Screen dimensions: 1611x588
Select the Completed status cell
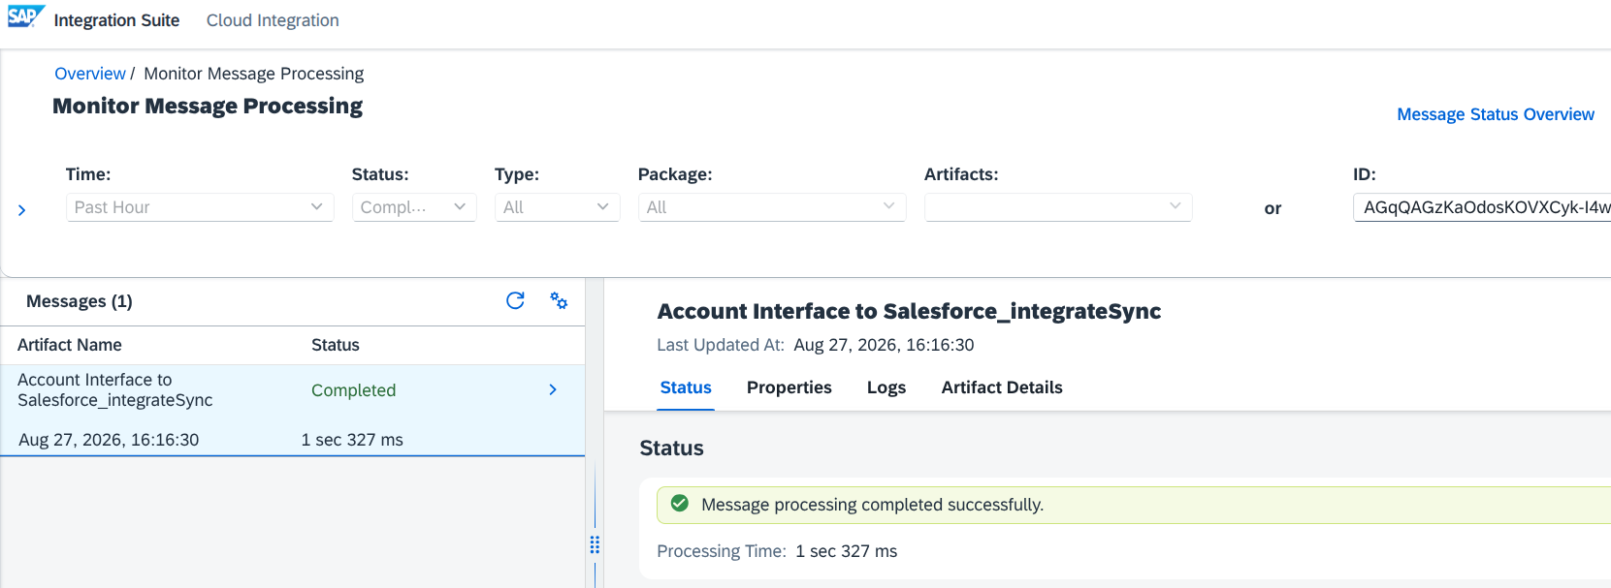[353, 390]
